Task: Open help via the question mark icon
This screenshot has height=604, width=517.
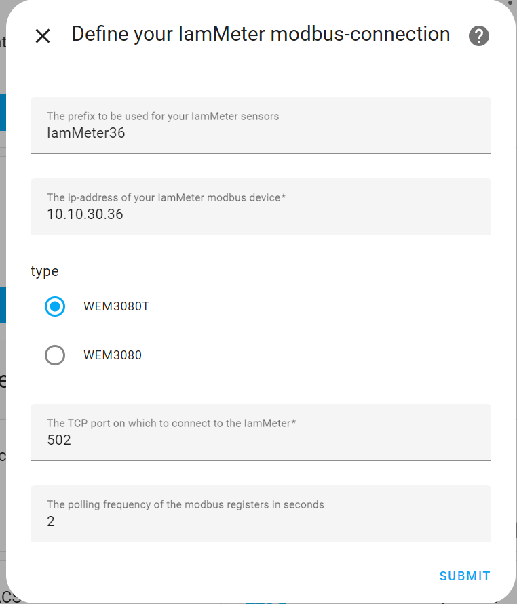Action: click(478, 36)
